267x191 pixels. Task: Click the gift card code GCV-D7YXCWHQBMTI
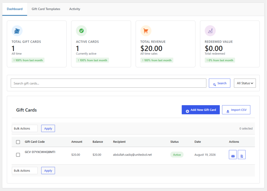(40, 152)
